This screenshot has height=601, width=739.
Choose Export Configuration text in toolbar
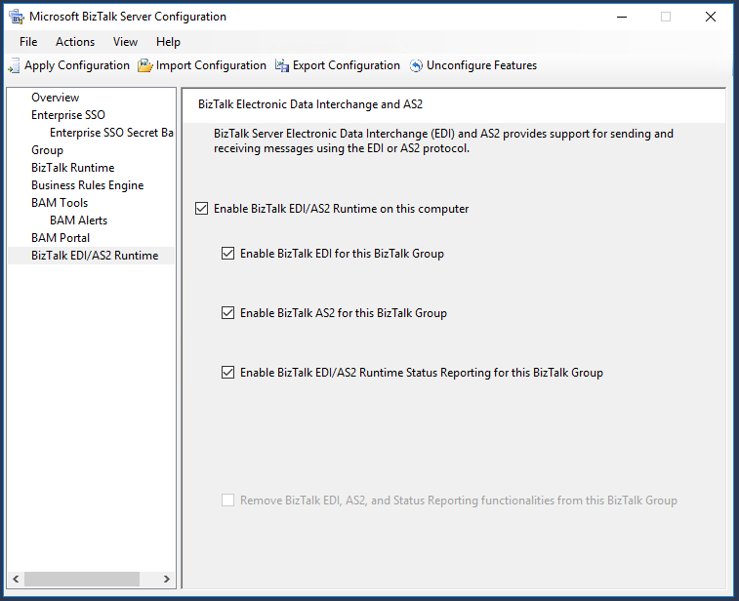(x=347, y=65)
